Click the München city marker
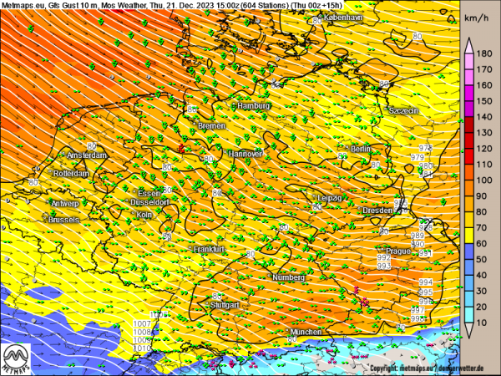Viewport: 501px width, 376px height. (x=286, y=333)
